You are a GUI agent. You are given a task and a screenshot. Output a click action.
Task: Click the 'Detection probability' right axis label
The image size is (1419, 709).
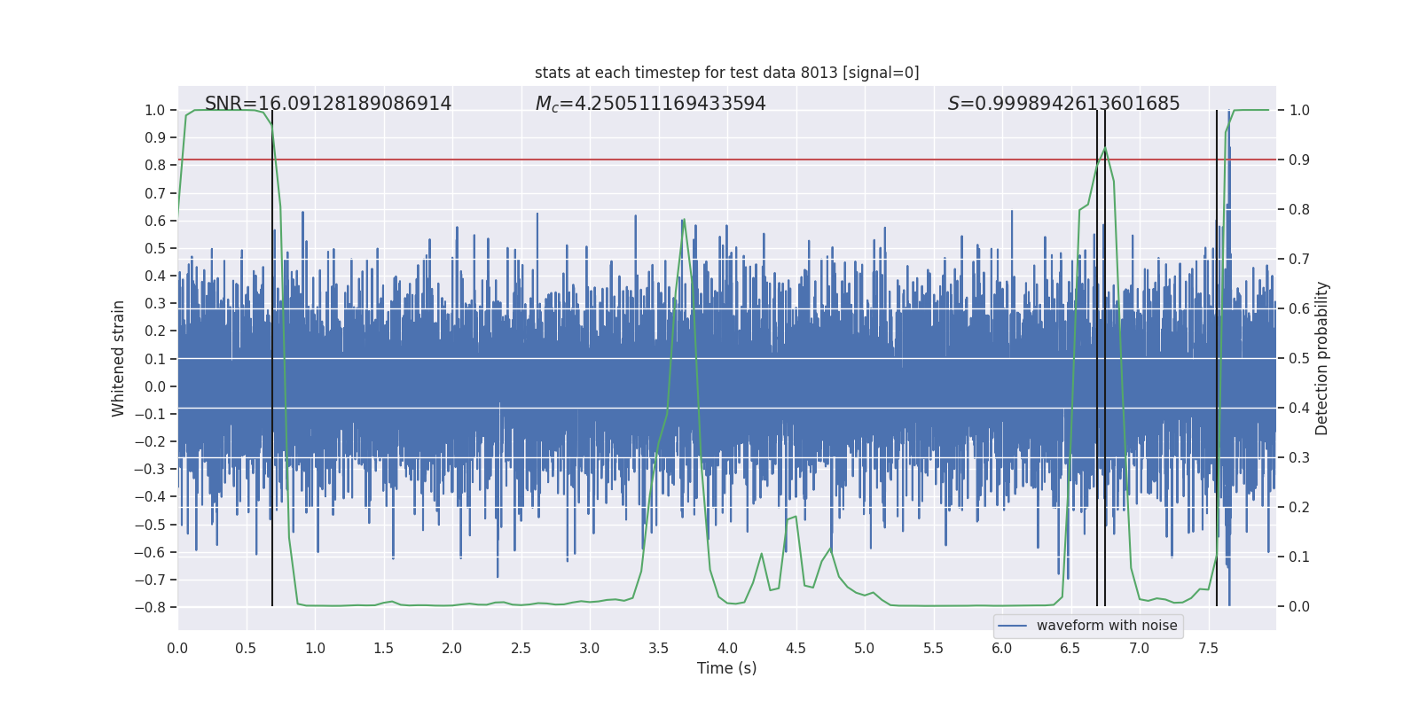[x=1322, y=358]
